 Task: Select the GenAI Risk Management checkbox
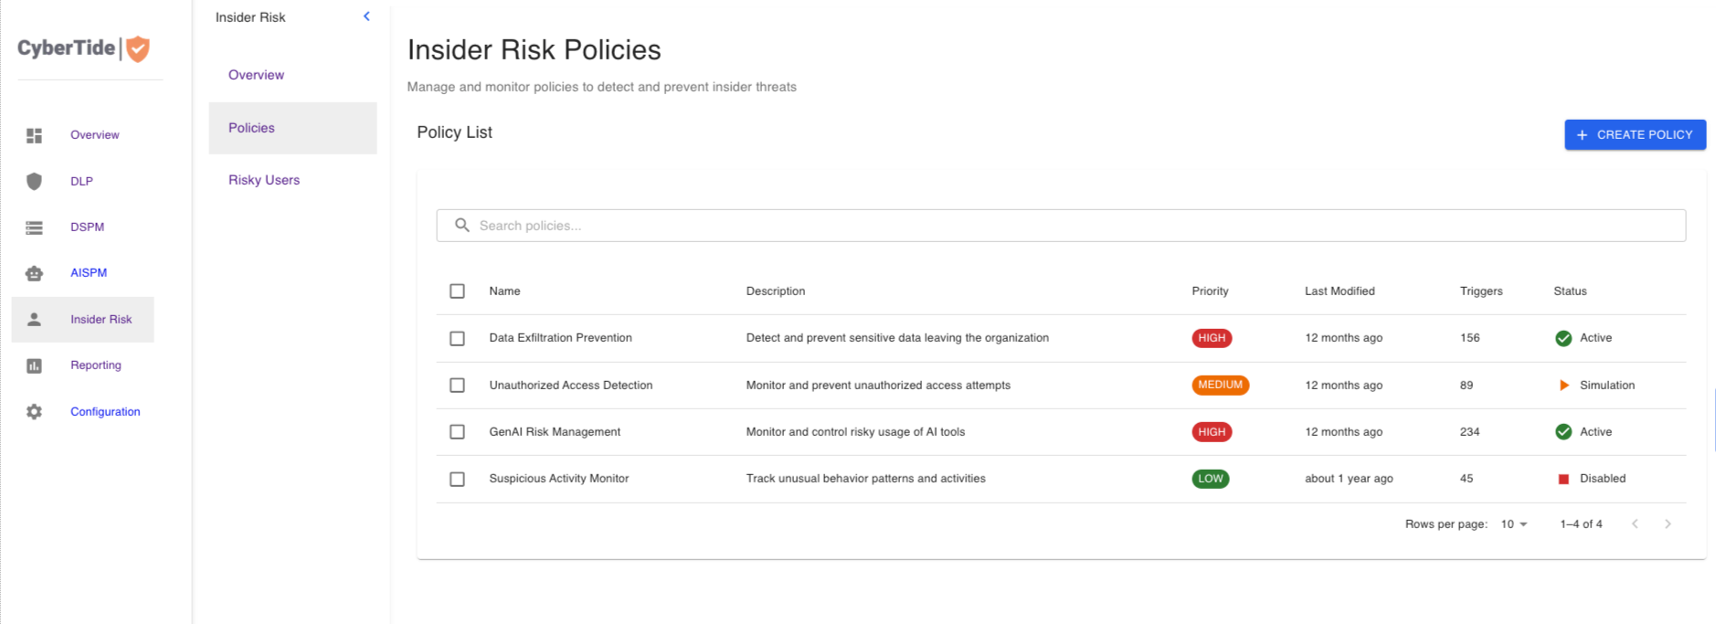[x=457, y=432]
